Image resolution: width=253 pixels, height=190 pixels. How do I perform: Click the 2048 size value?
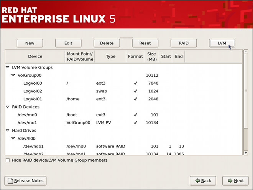coord(153,99)
